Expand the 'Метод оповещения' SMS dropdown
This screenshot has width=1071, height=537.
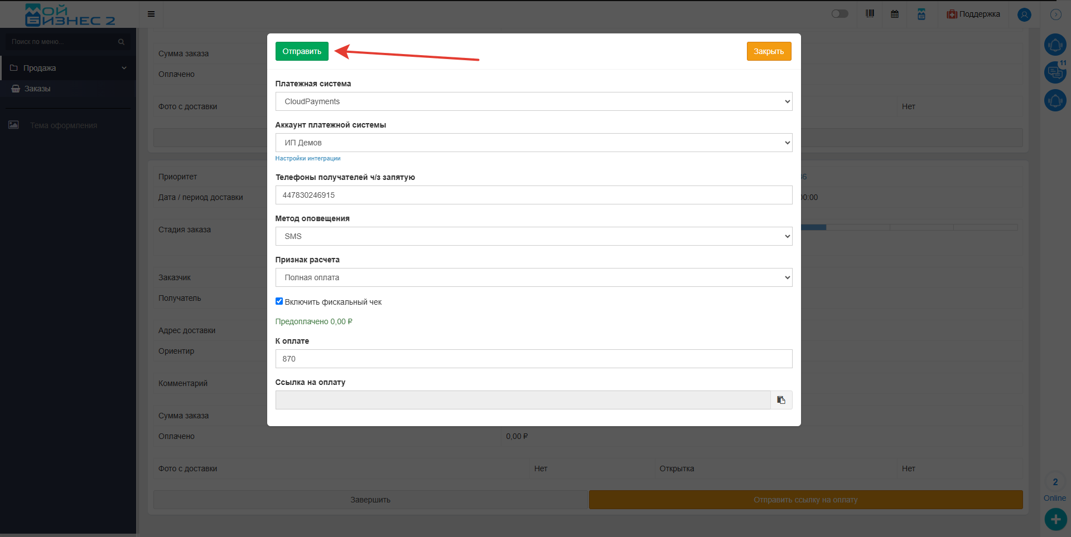point(534,236)
